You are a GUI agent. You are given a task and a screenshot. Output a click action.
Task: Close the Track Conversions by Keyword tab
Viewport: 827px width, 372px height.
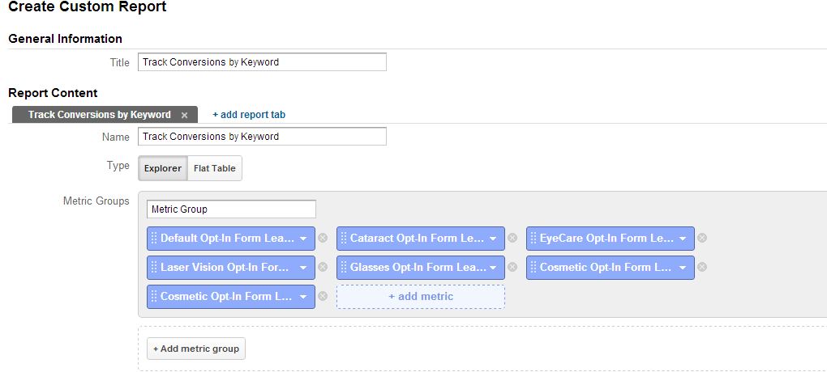click(x=185, y=115)
